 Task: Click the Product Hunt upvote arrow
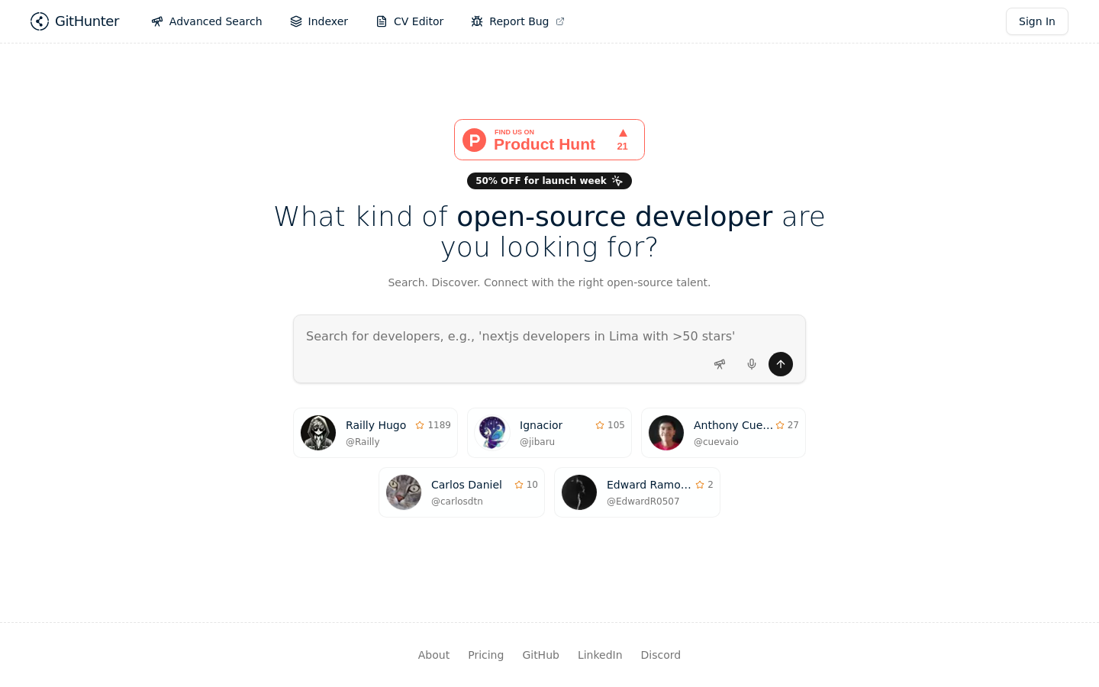[x=623, y=133]
